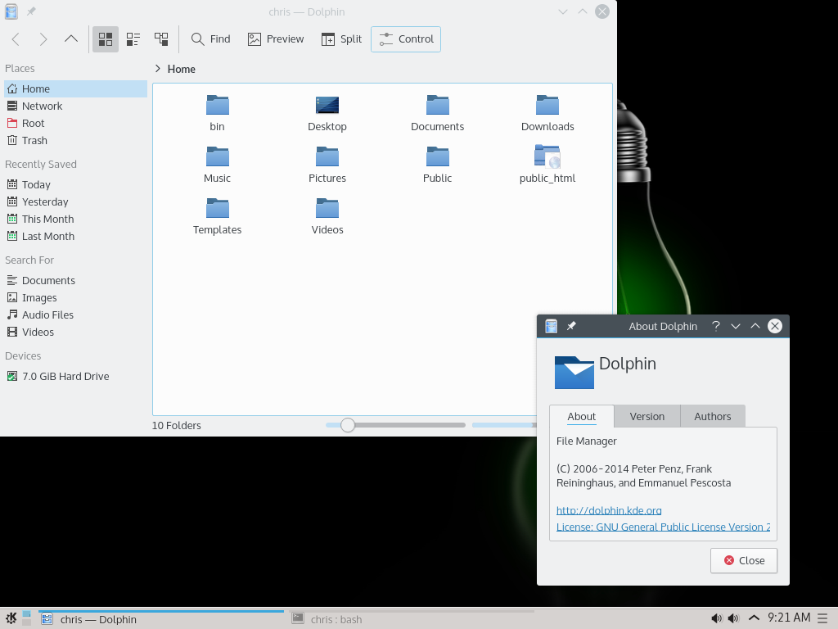The image size is (838, 629).
Task: Click the first volume tray icon
Action: [717, 619]
